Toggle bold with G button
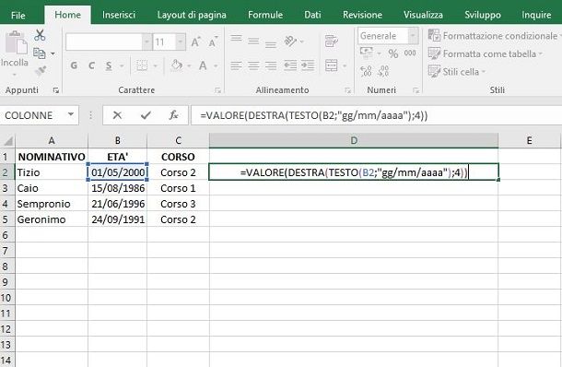562x367 pixels. pos(74,65)
